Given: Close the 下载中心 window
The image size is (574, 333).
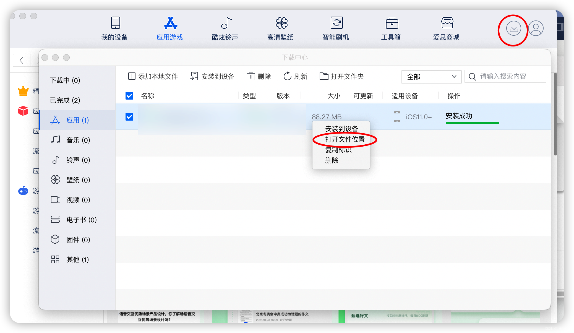Looking at the screenshot, I should pos(45,57).
